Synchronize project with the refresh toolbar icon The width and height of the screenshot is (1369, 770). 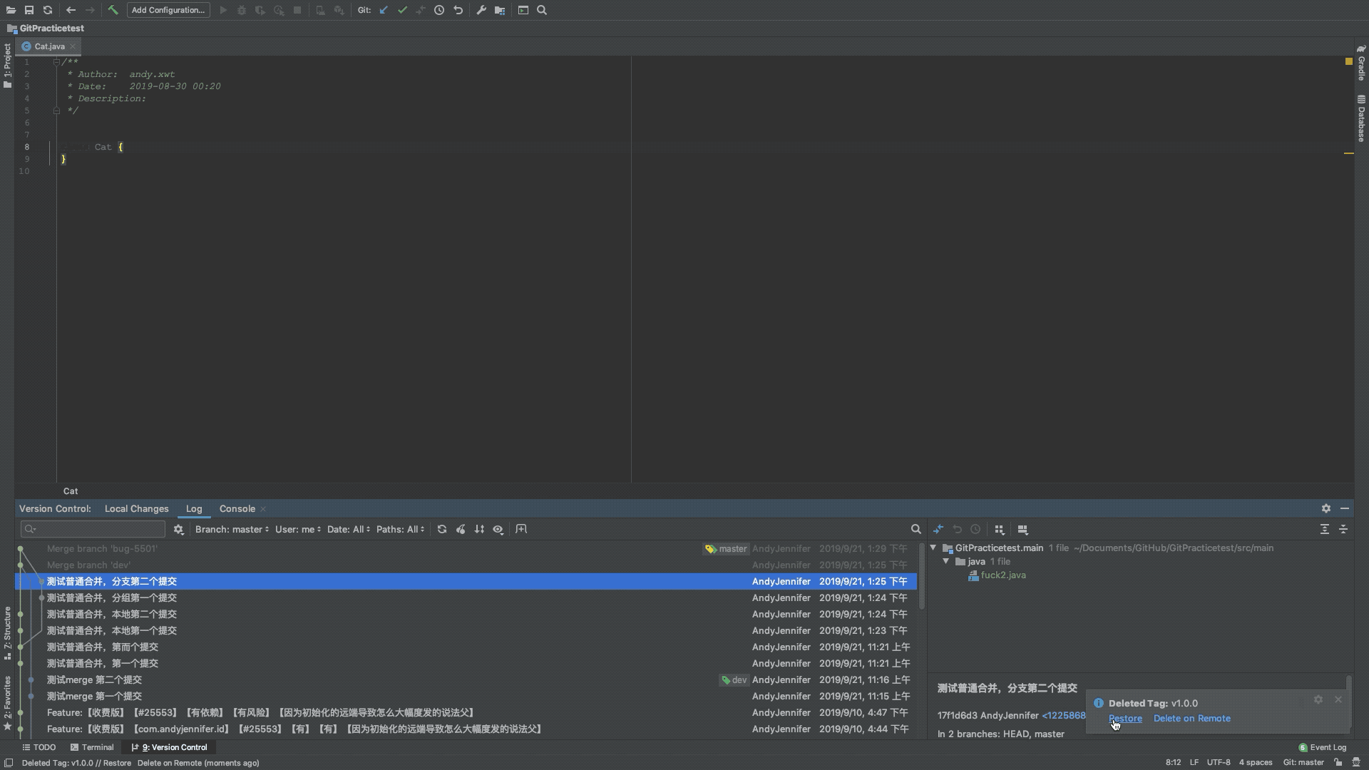click(x=48, y=10)
